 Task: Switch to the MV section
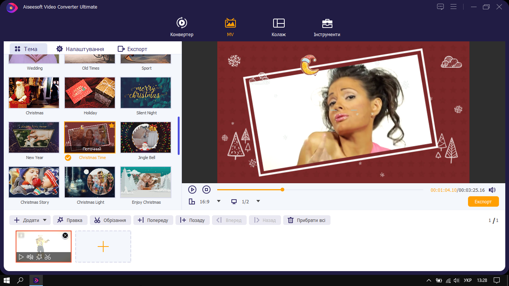coord(230,27)
